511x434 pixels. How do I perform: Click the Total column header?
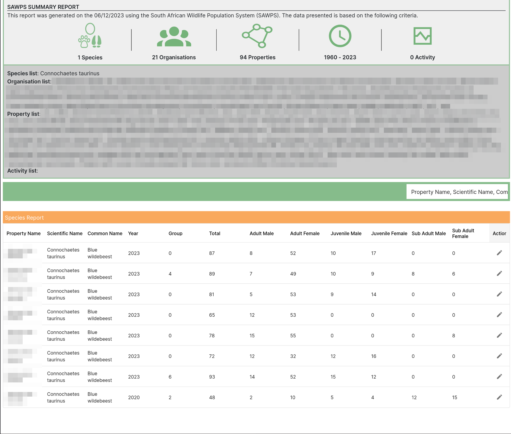pyautogui.click(x=215, y=233)
